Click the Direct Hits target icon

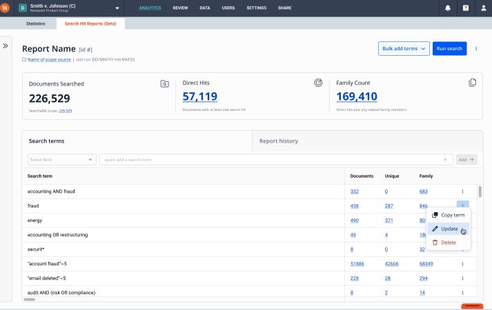[318, 83]
